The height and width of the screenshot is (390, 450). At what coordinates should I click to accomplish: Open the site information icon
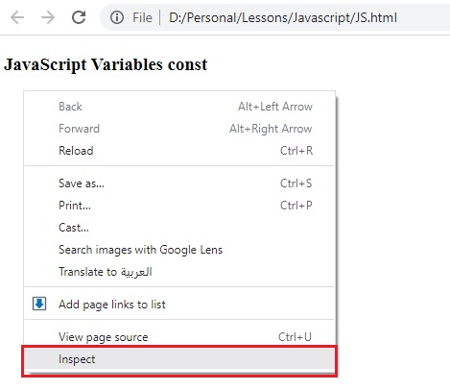(117, 17)
